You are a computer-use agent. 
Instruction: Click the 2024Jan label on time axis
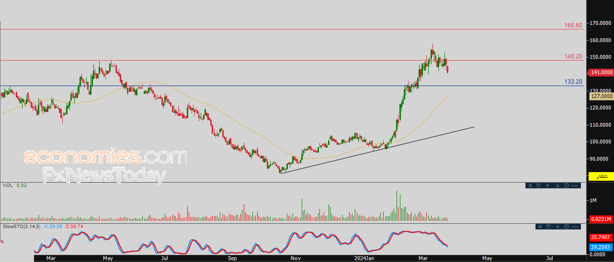click(x=363, y=258)
